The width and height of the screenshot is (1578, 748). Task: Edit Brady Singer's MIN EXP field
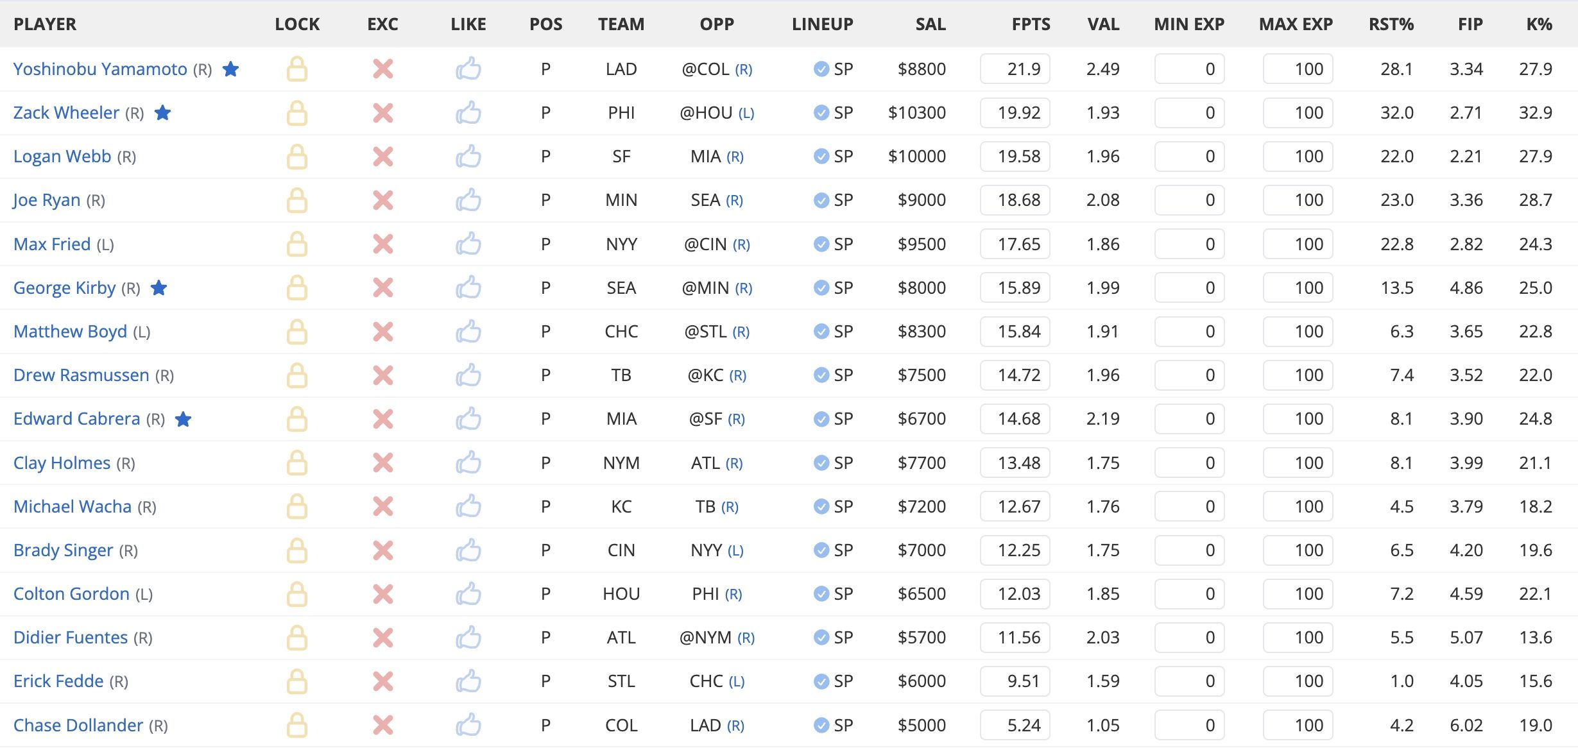pyautogui.click(x=1189, y=550)
